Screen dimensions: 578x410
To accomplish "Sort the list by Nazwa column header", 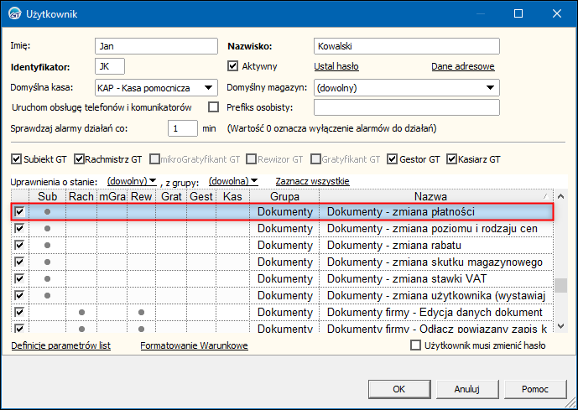I will click(x=436, y=195).
